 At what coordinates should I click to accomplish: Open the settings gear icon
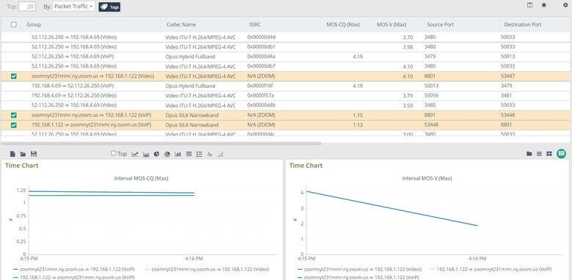coord(566,5)
